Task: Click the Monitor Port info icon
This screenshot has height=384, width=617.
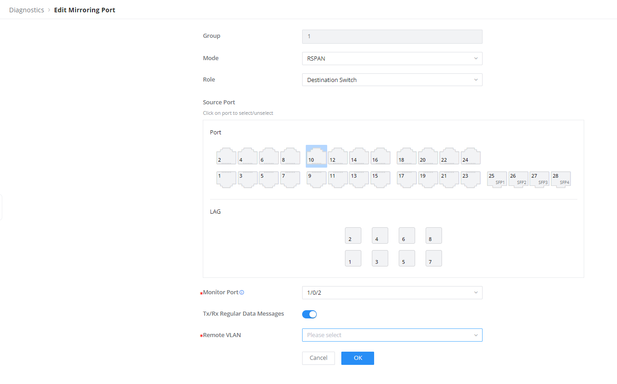Action: (x=242, y=292)
